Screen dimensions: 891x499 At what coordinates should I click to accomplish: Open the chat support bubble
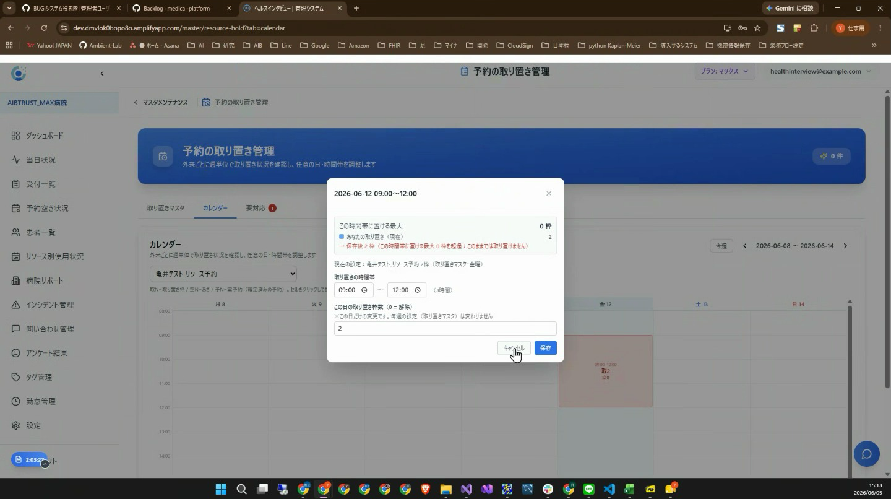866,454
